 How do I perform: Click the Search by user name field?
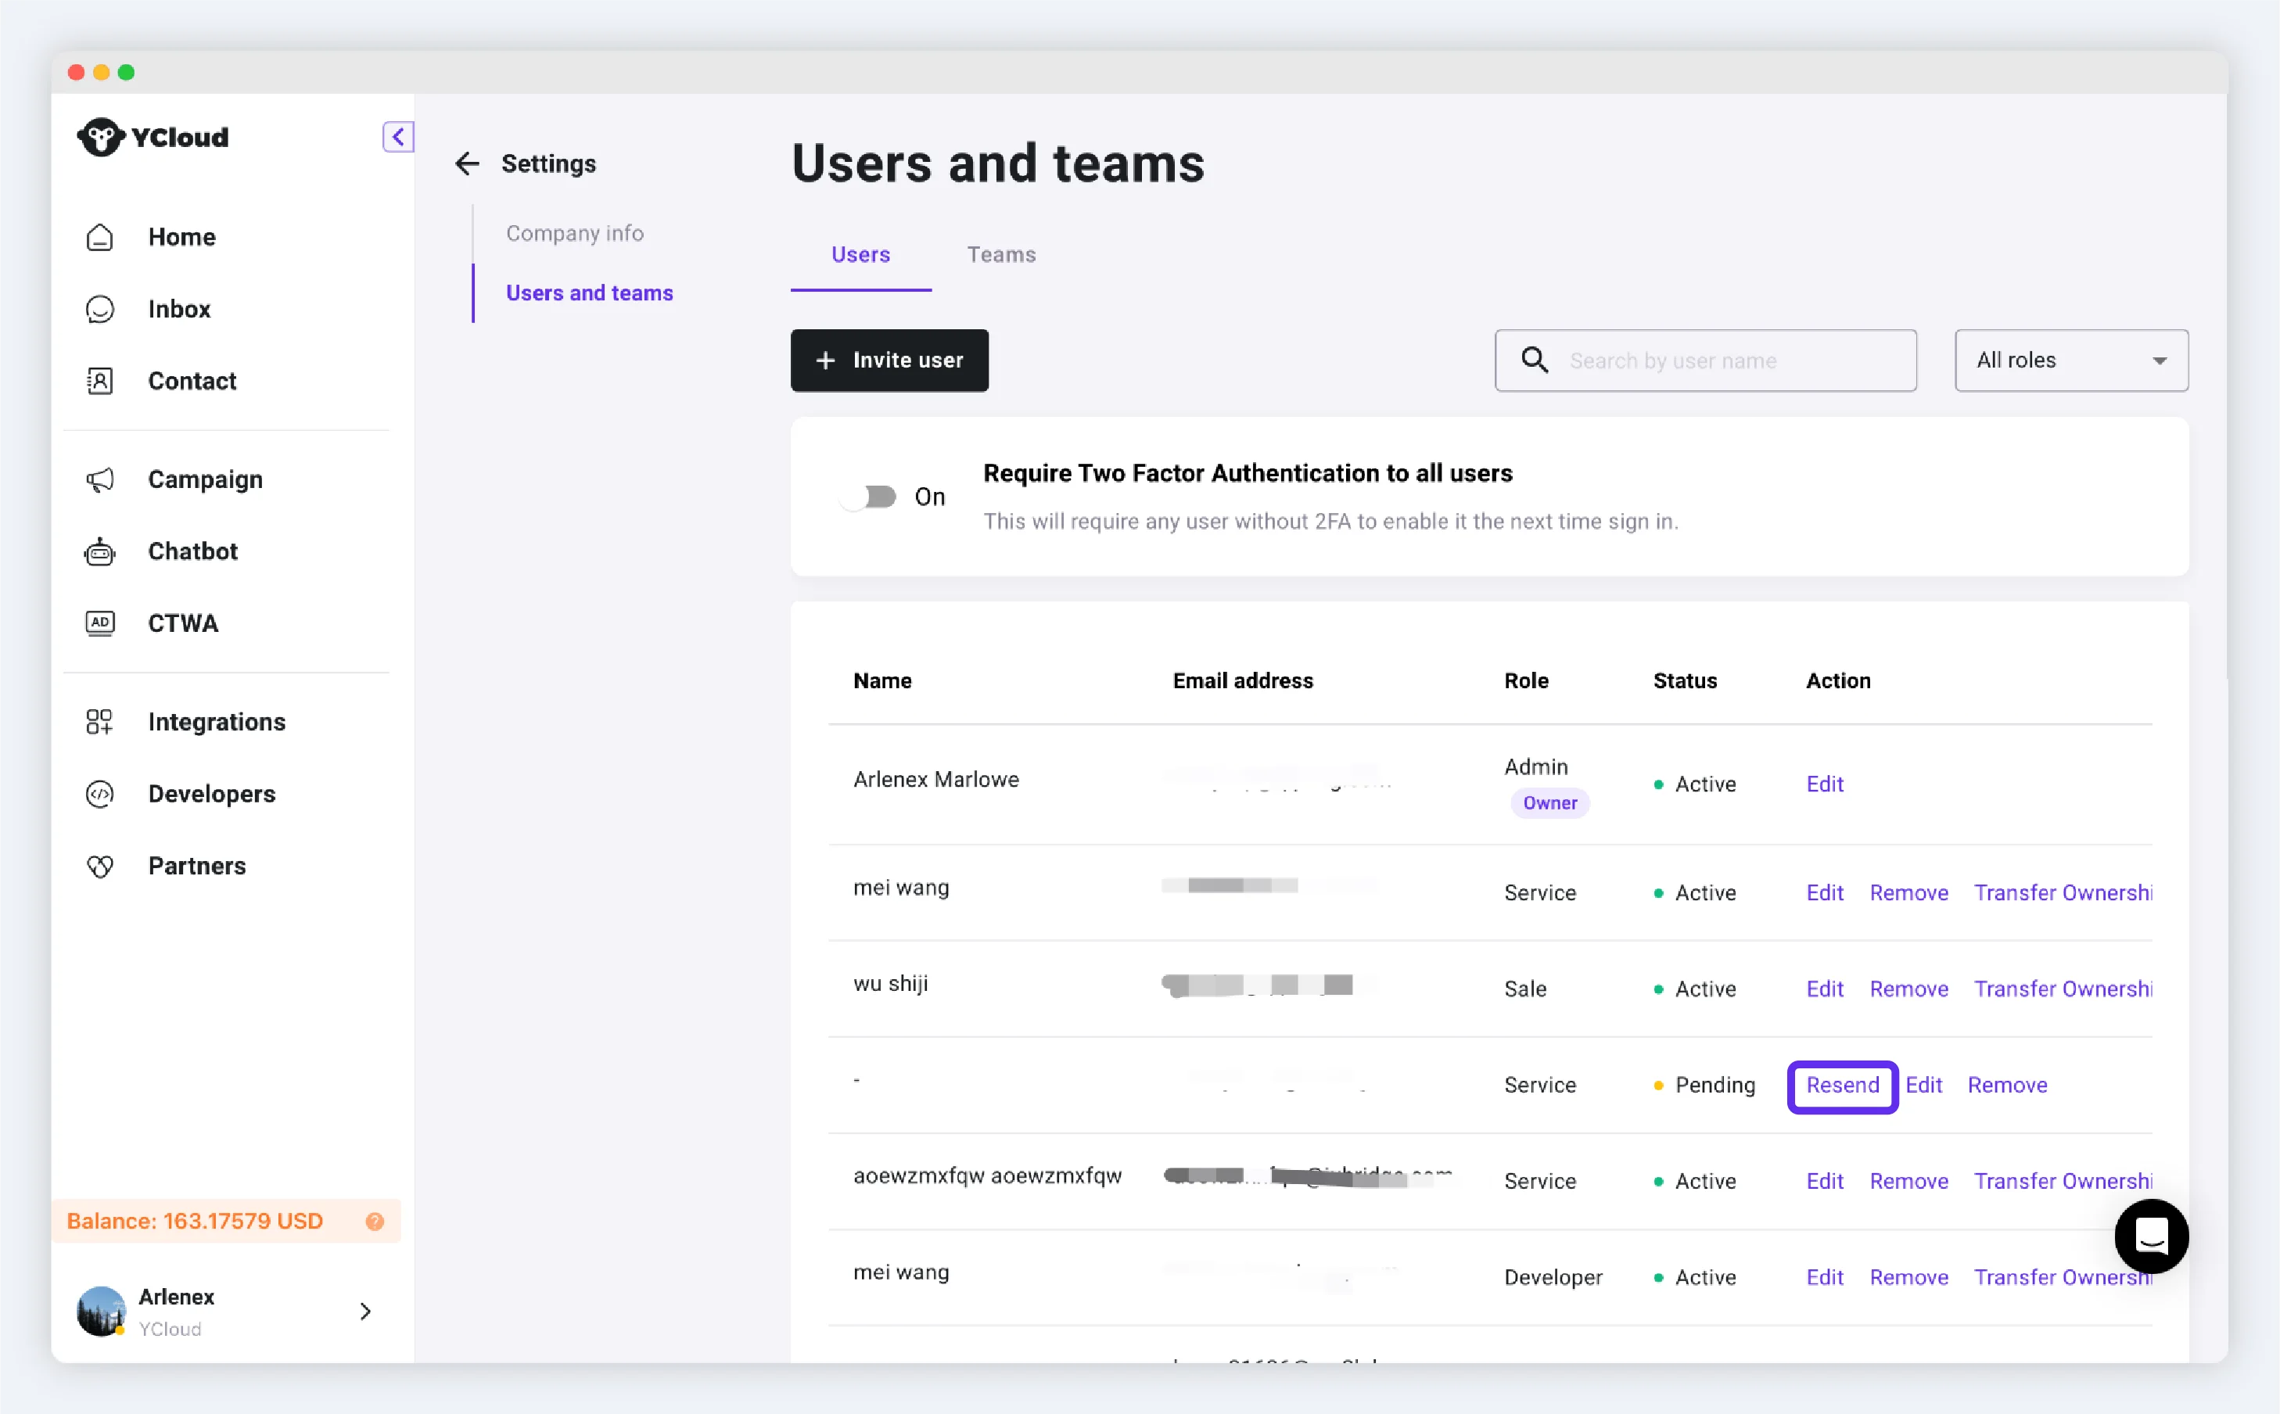tap(1705, 360)
